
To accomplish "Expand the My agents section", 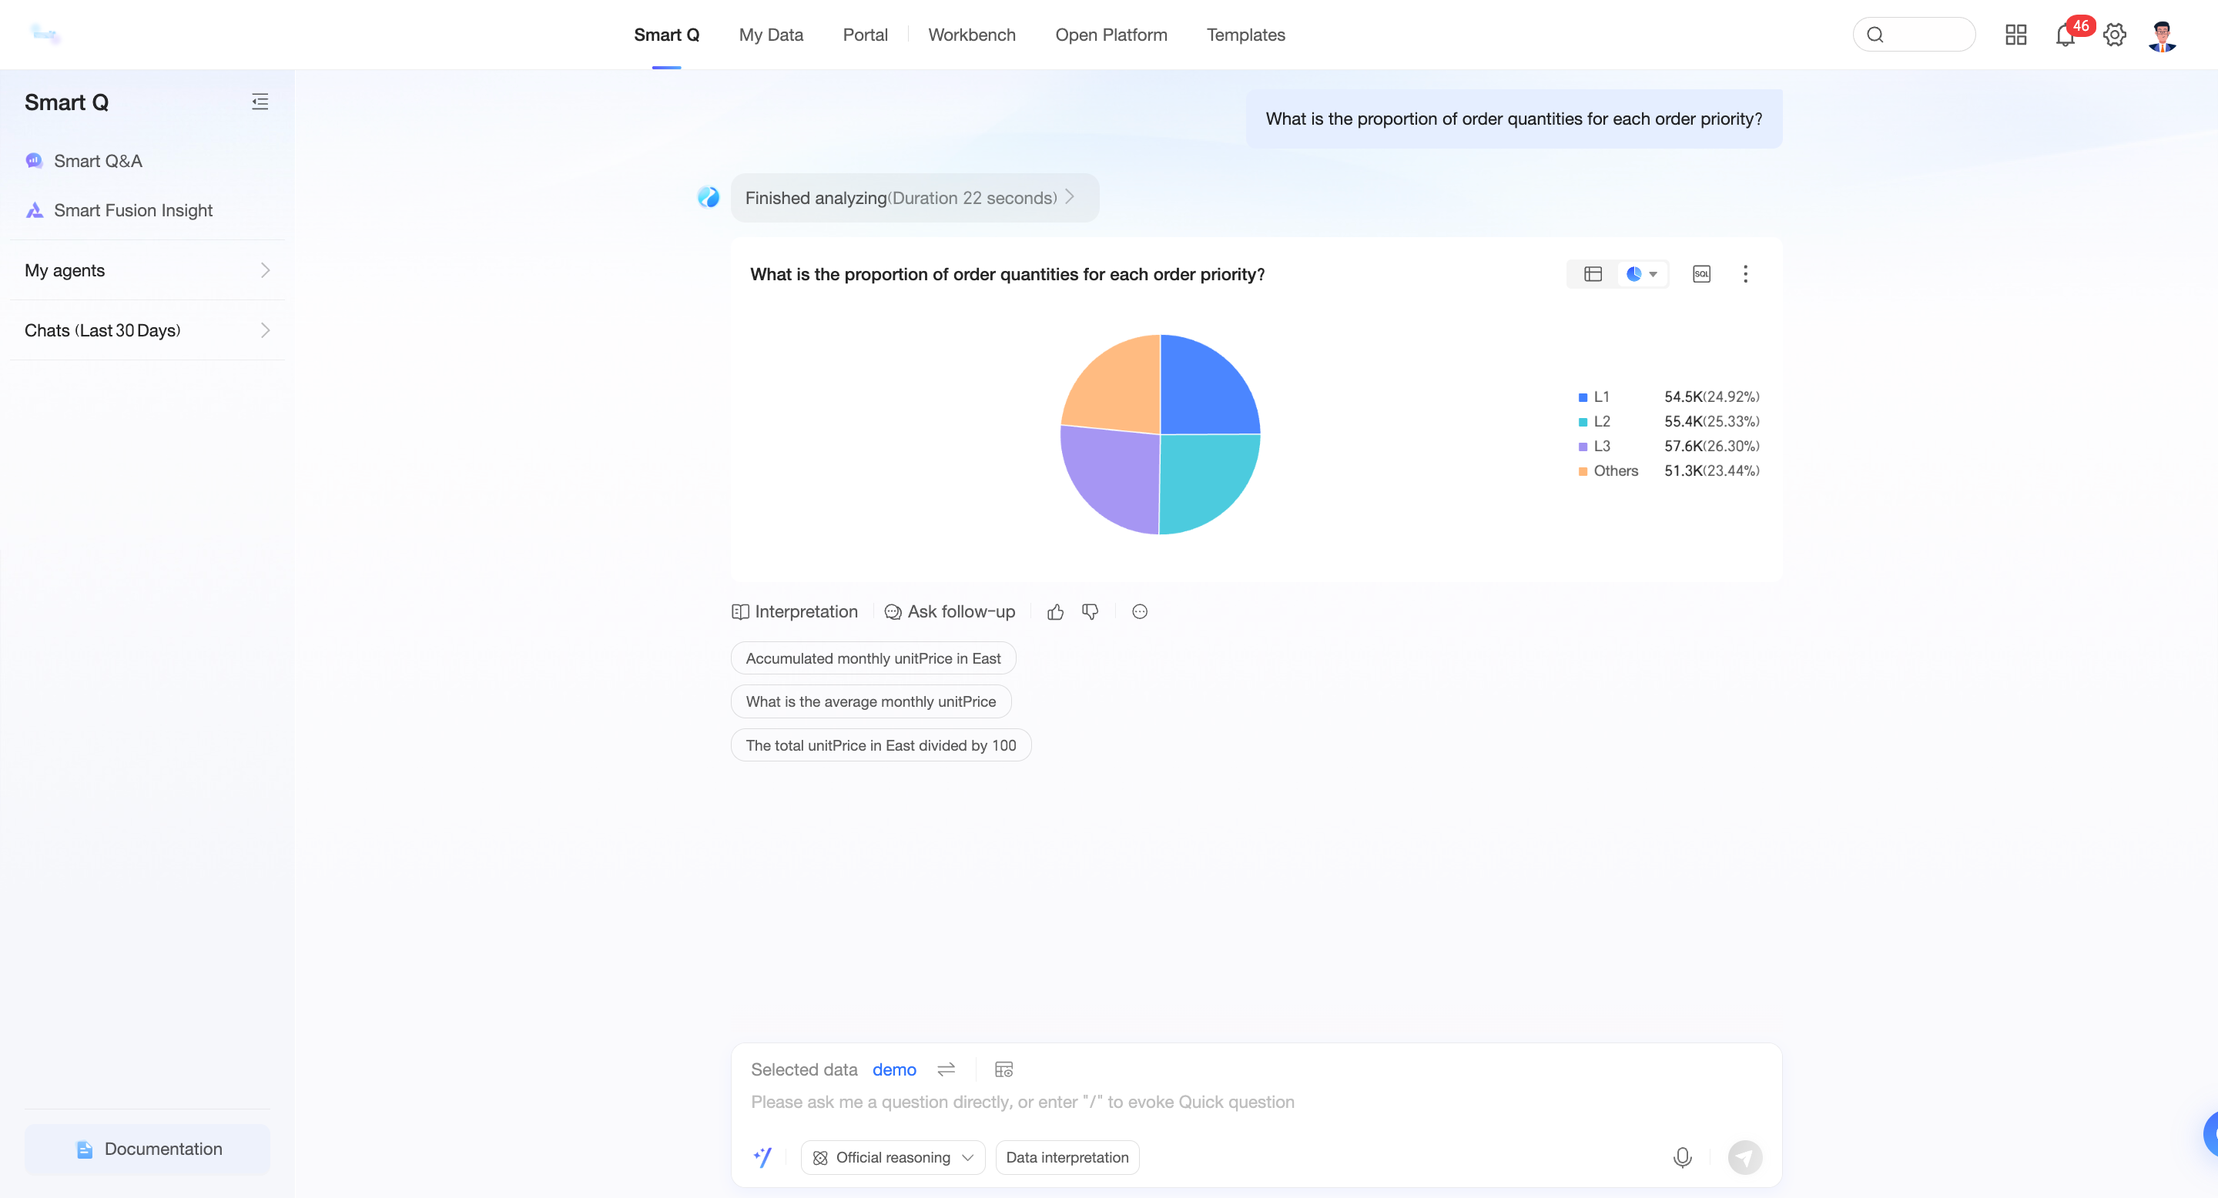I will coord(146,270).
